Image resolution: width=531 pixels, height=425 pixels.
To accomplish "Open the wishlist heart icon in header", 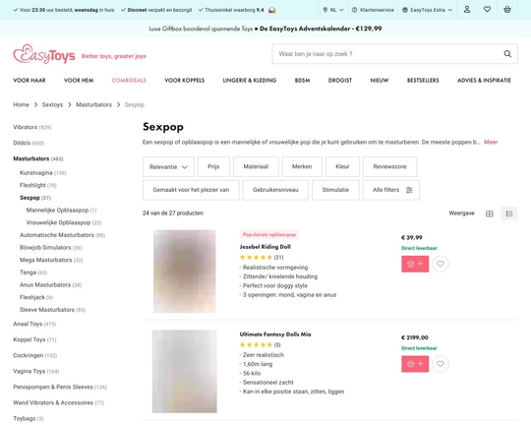I will [x=487, y=10].
